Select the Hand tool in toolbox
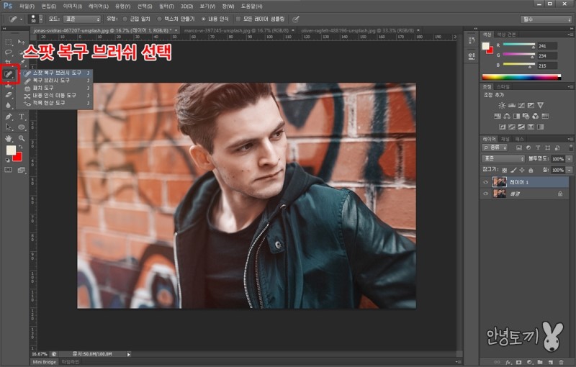The image size is (576, 367). point(9,137)
